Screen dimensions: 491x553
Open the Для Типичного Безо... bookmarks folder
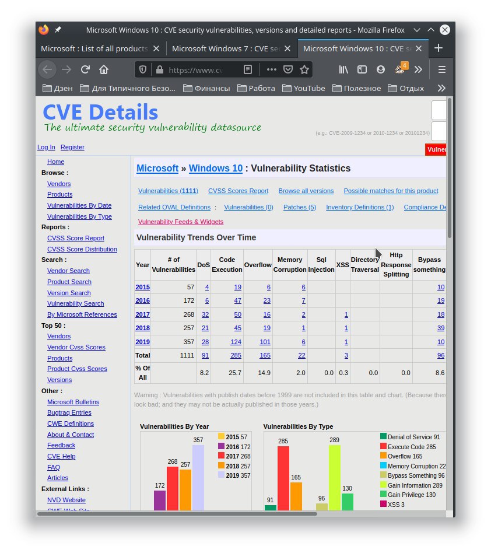pyautogui.click(x=128, y=88)
